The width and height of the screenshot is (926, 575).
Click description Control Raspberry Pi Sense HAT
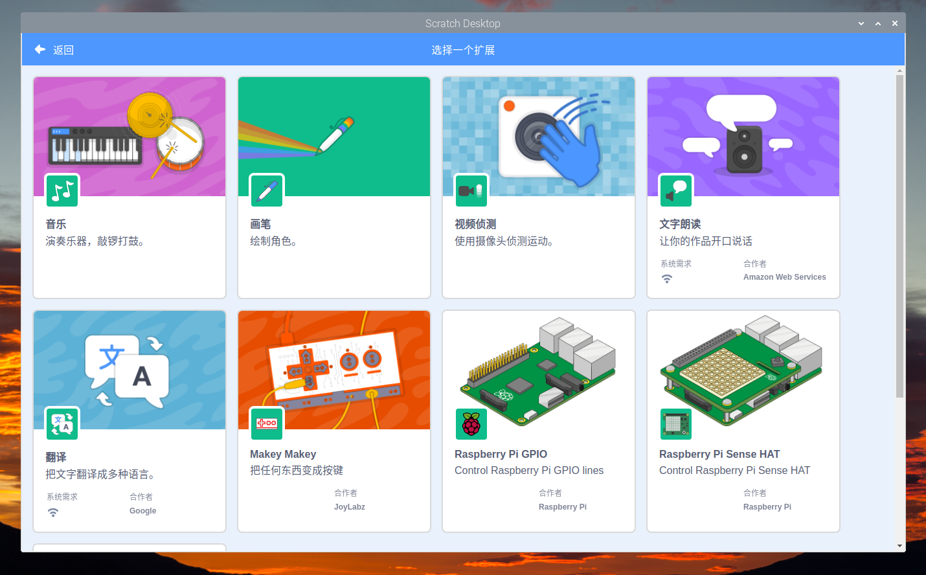click(734, 470)
